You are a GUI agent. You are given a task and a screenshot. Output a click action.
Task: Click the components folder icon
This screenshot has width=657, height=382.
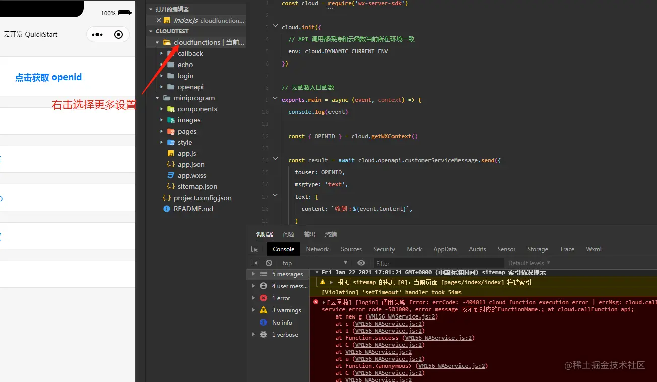coord(171,109)
